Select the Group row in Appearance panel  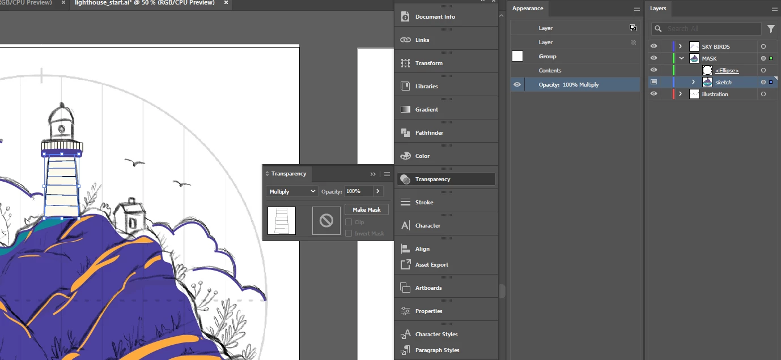click(575, 57)
